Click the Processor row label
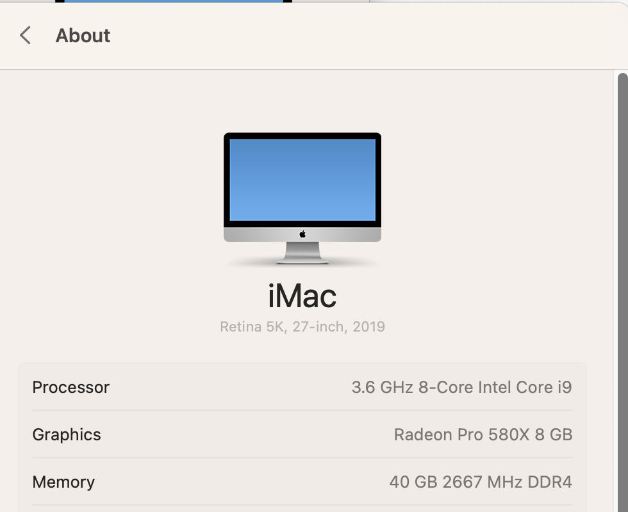Image resolution: width=628 pixels, height=512 pixels. [x=71, y=387]
